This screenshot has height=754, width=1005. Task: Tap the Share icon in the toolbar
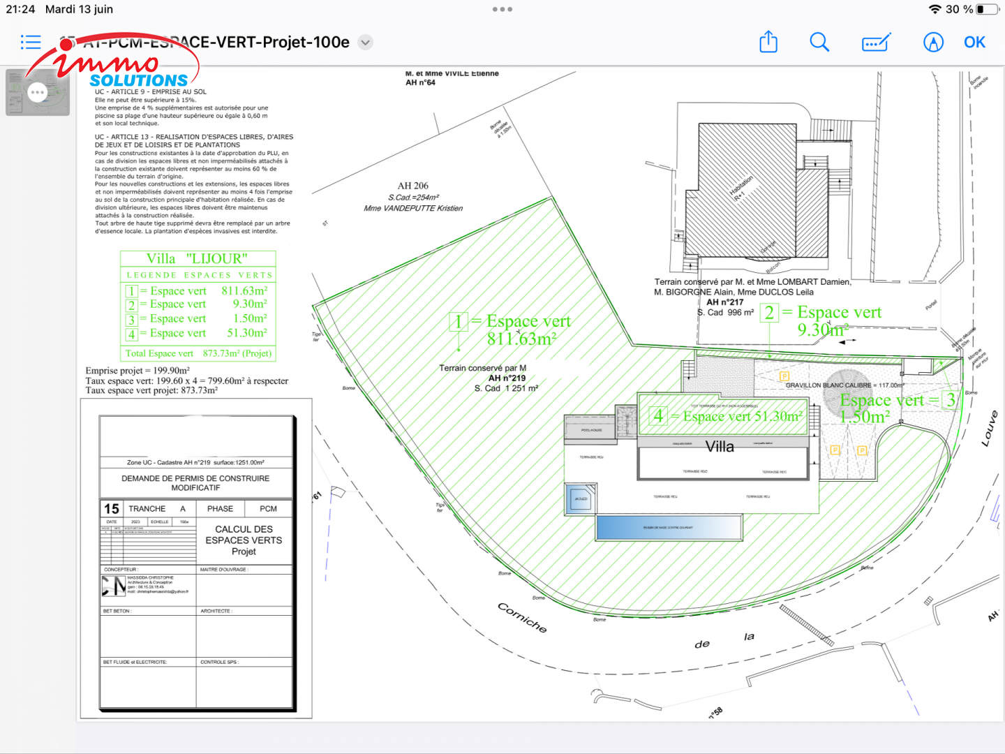click(768, 42)
